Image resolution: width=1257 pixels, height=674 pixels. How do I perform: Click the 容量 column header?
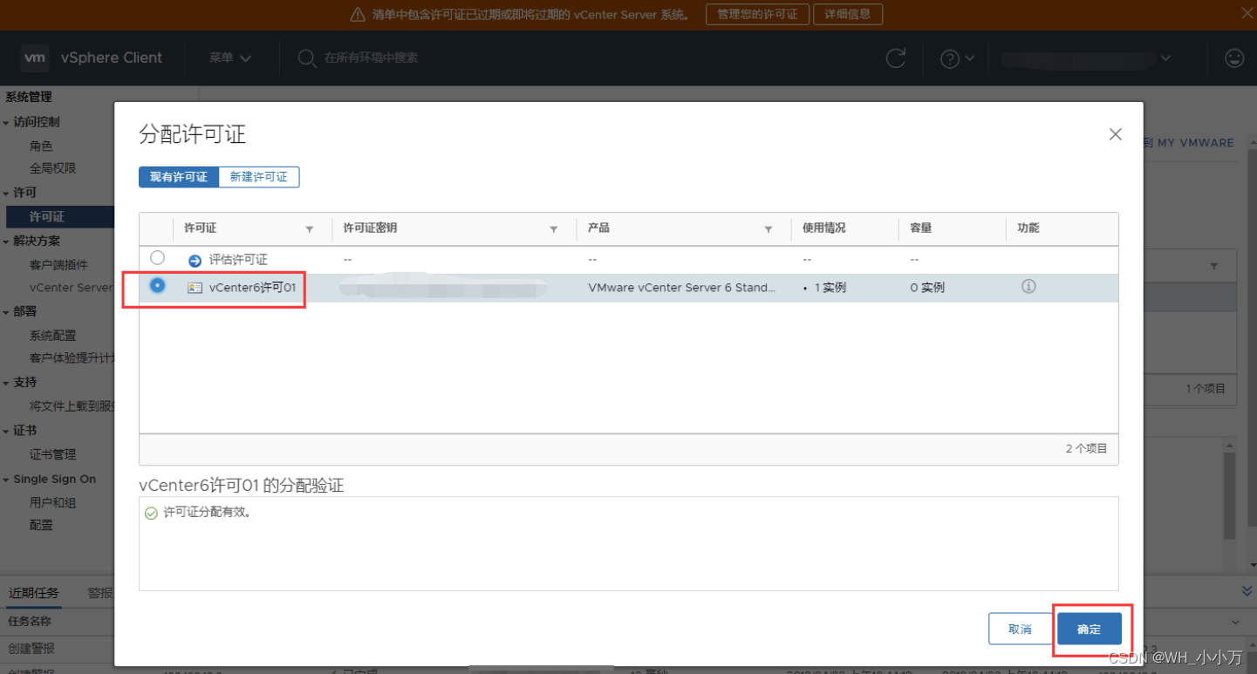(x=921, y=228)
